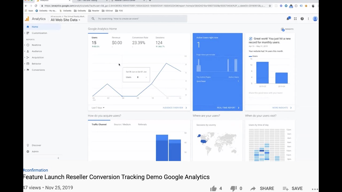Image resolution: width=342 pixels, height=192 pixels.
Task: Click the Admin gear icon
Action: point(28,151)
